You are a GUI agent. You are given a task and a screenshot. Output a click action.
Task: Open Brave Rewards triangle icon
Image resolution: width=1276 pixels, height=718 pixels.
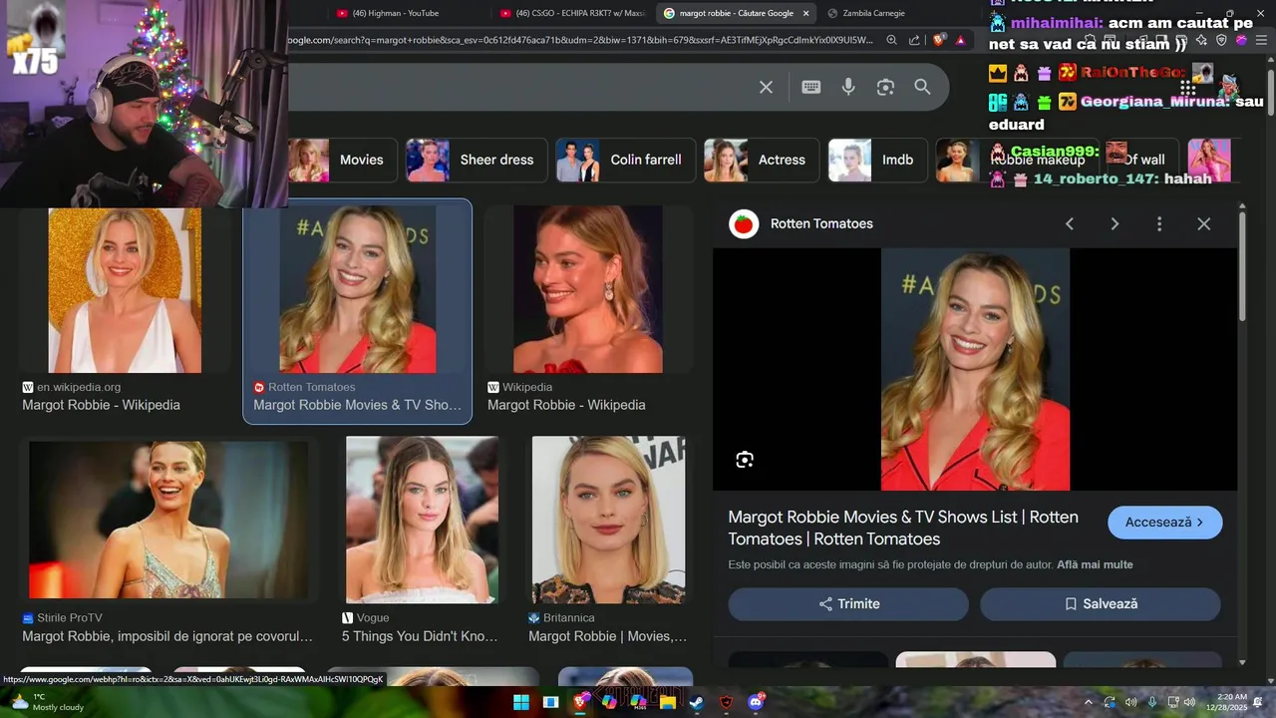pyautogui.click(x=960, y=40)
